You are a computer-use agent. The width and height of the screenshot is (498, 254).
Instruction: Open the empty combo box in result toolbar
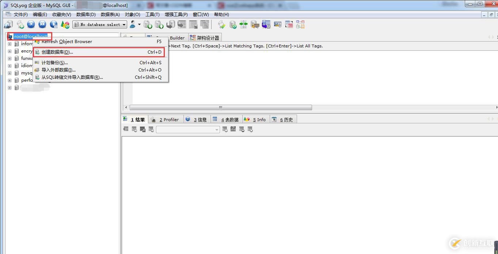pos(188,130)
